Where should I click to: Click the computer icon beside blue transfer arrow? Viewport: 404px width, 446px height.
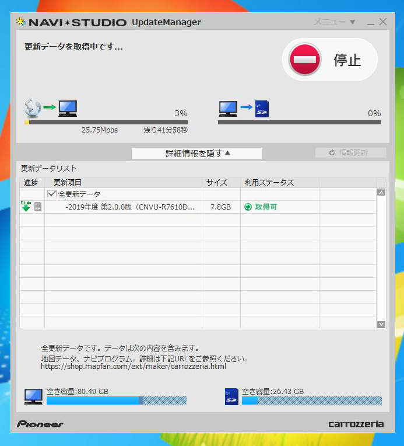pos(227,108)
